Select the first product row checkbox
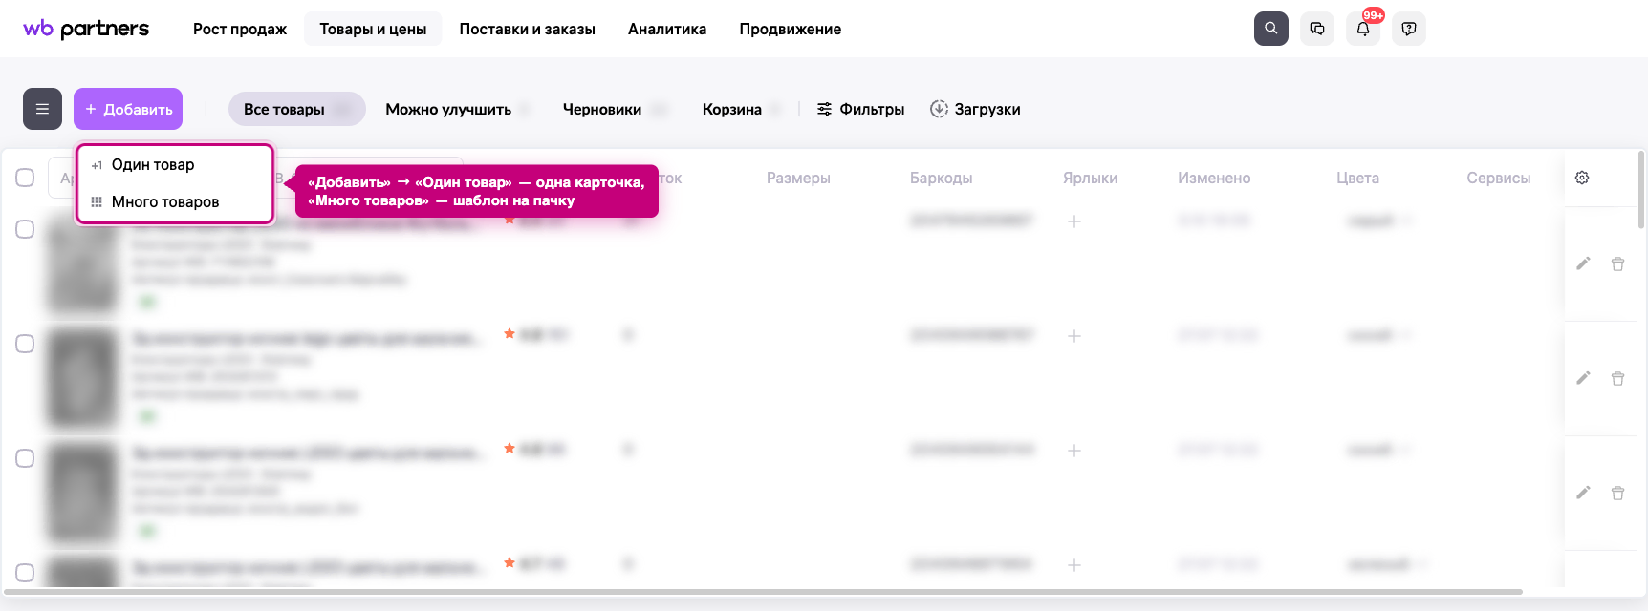The width and height of the screenshot is (1648, 611). point(25,229)
